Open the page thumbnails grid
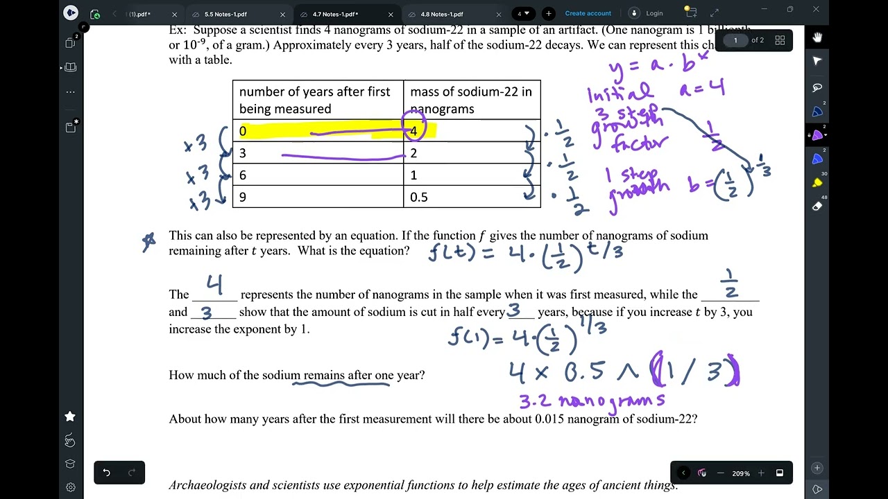Screen dimensions: 888x499 (x=780, y=40)
